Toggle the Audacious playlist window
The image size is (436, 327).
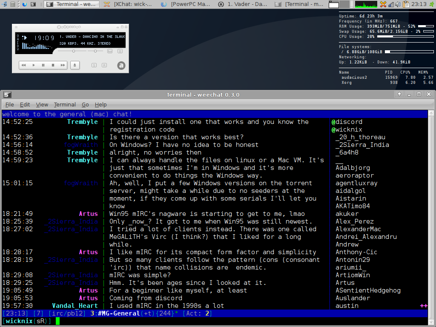120,51
